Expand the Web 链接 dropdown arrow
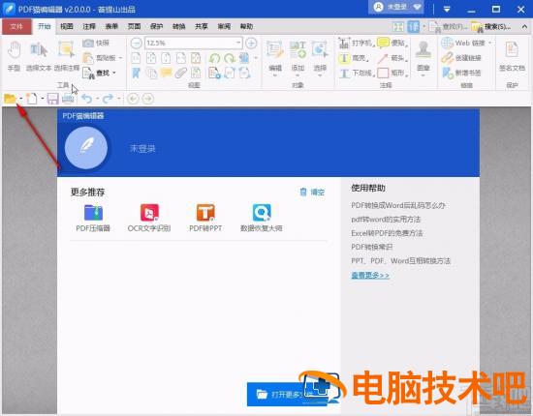The height and width of the screenshot is (416, 533). tap(489, 44)
